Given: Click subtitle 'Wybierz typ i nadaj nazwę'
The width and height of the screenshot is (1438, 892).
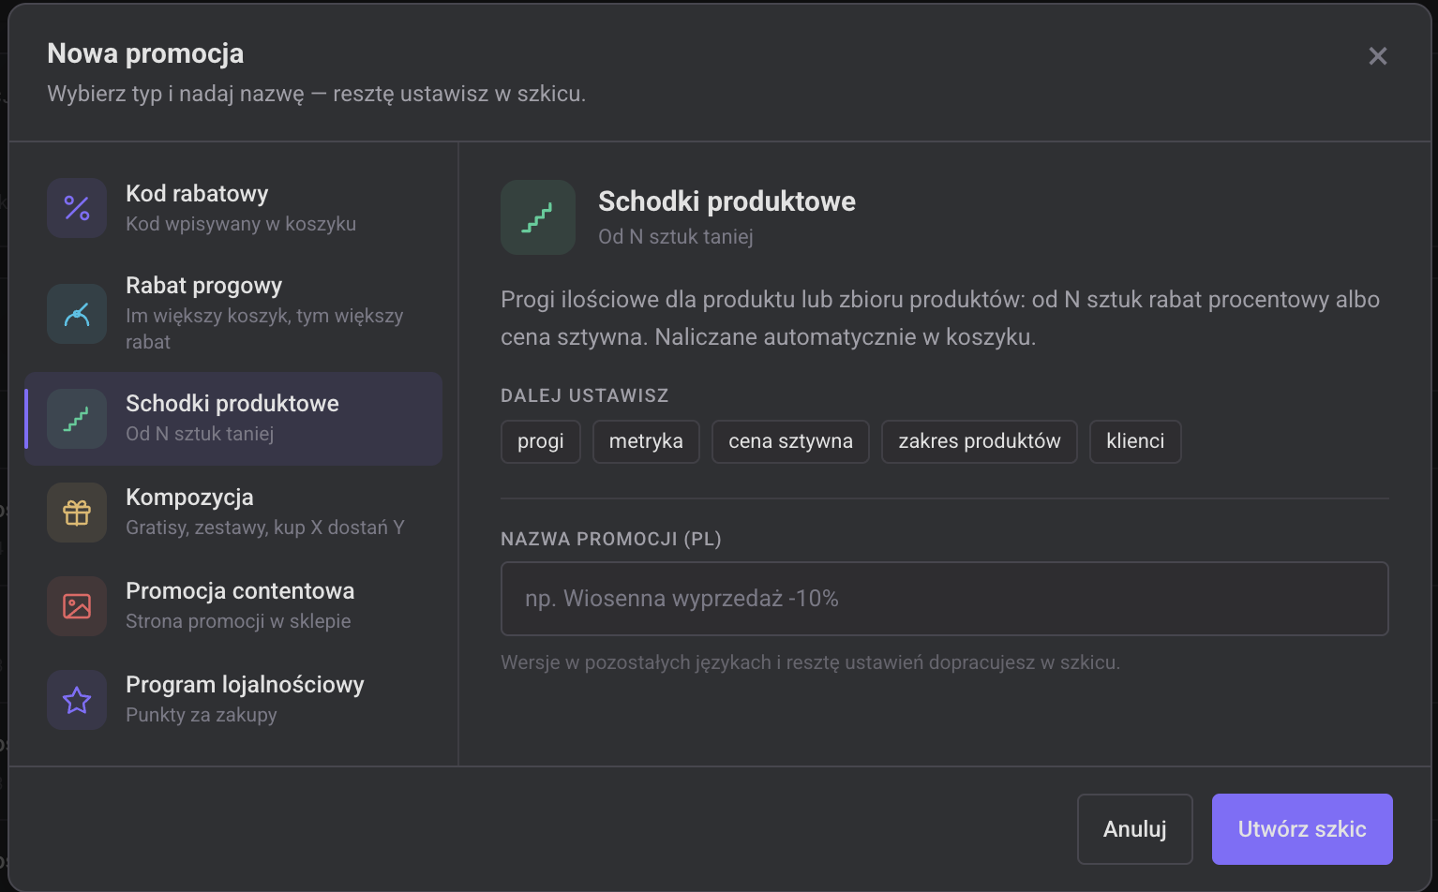Looking at the screenshot, I should [x=316, y=94].
